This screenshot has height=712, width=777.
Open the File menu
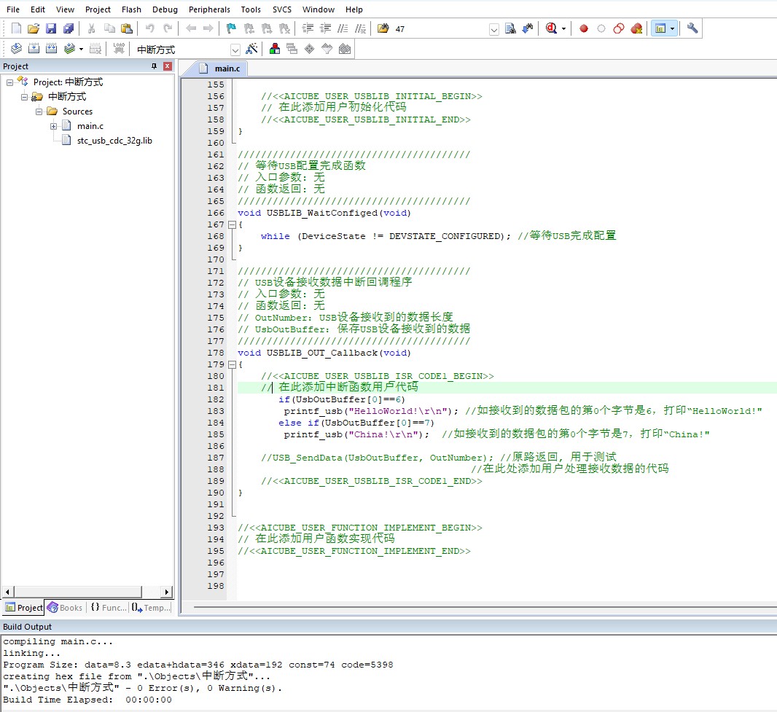point(13,9)
